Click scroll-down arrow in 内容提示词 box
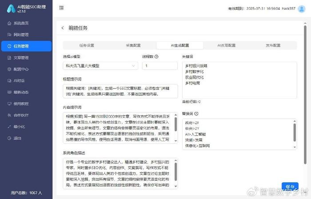 [x=176, y=141]
